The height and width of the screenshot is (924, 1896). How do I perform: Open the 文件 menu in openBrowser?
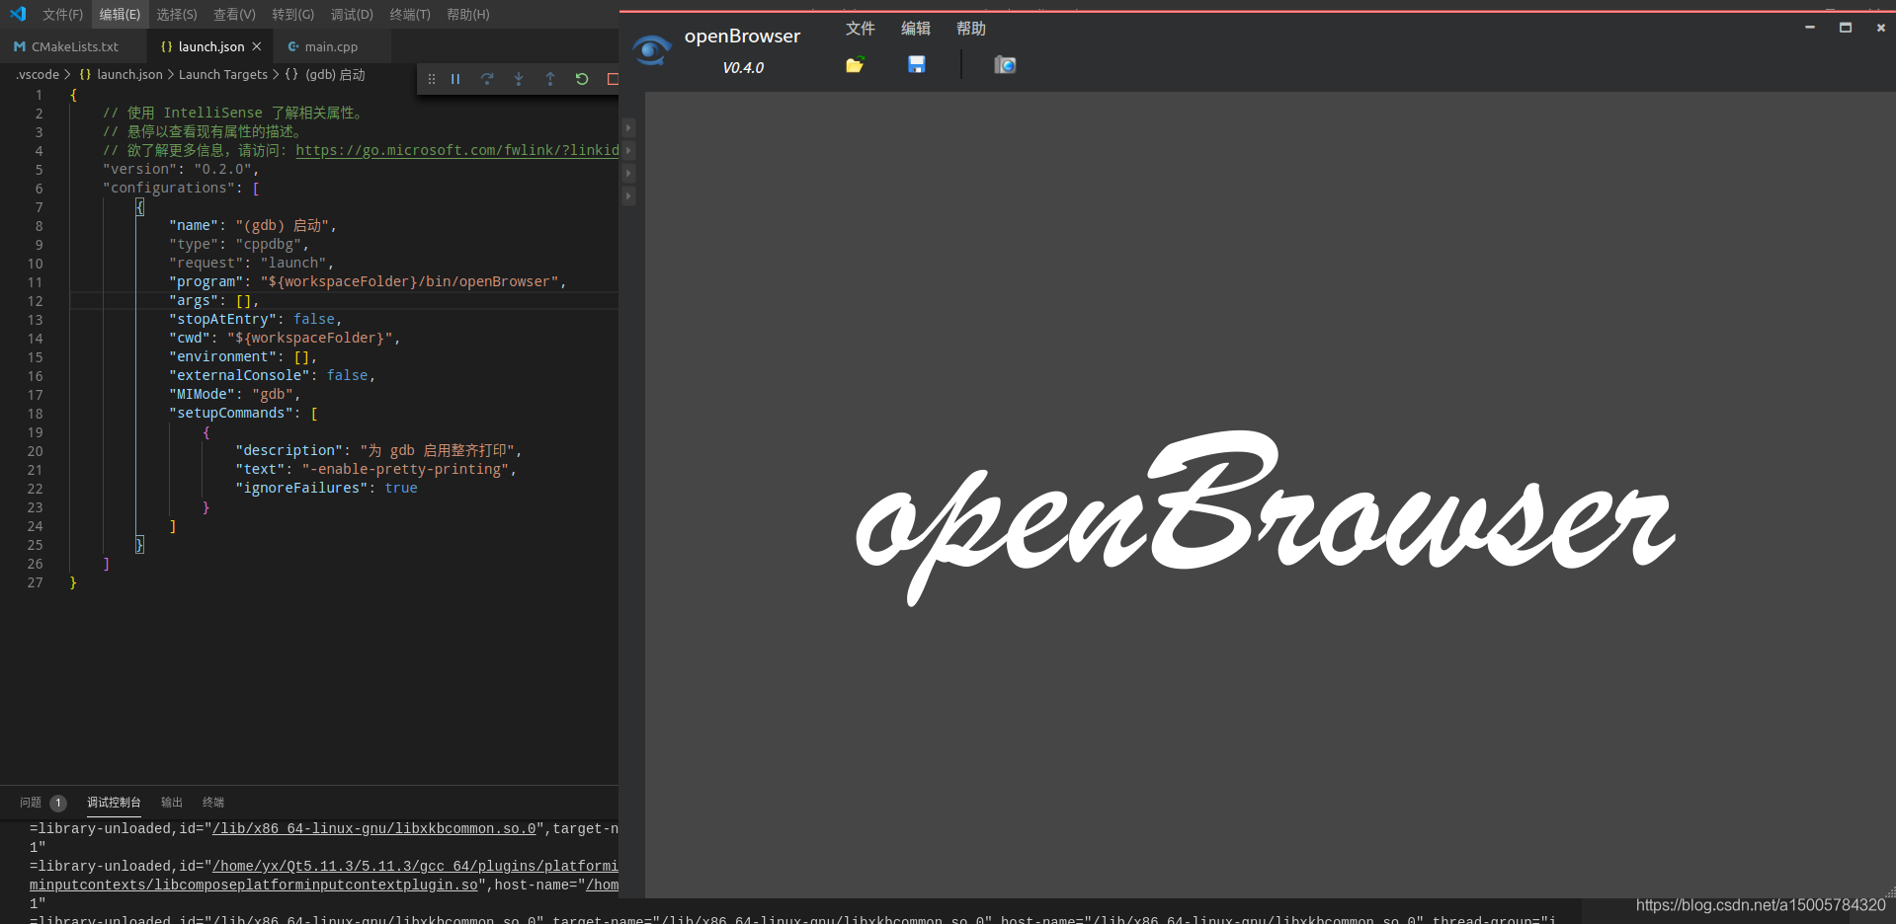(861, 29)
